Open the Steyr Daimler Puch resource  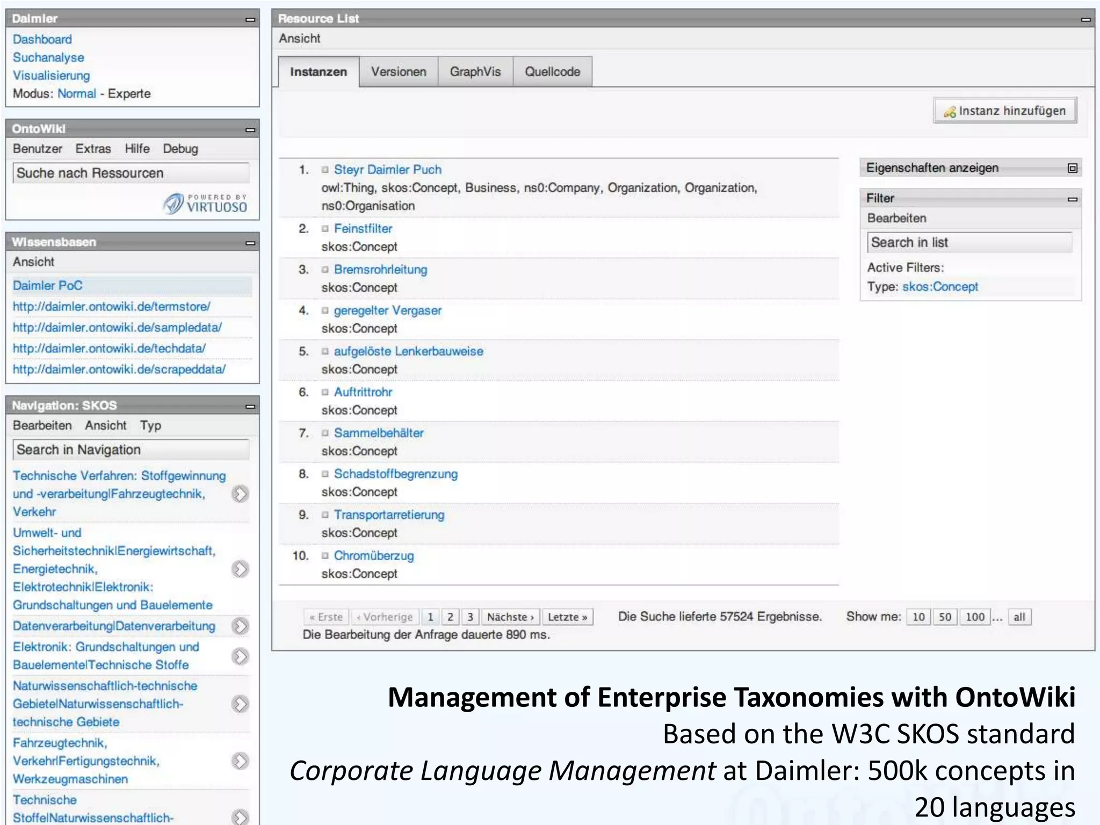(x=388, y=170)
